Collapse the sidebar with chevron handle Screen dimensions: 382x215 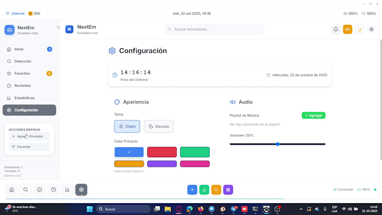pyautogui.click(x=58, y=28)
